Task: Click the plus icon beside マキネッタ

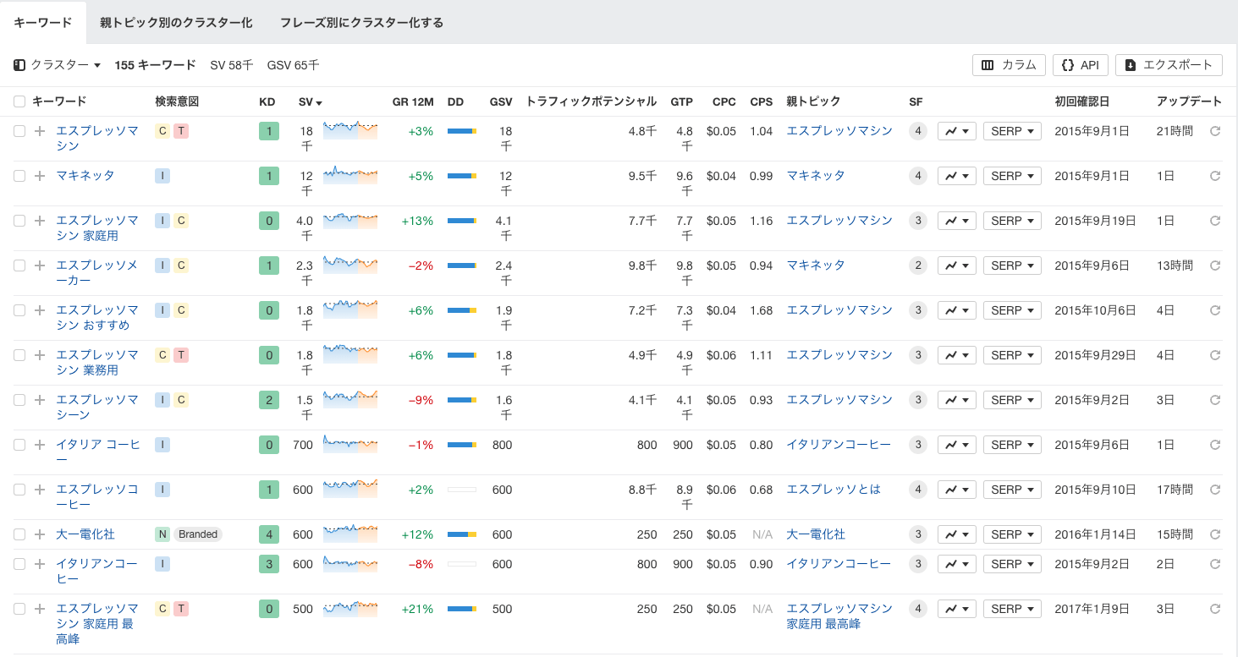Action: pyautogui.click(x=40, y=175)
